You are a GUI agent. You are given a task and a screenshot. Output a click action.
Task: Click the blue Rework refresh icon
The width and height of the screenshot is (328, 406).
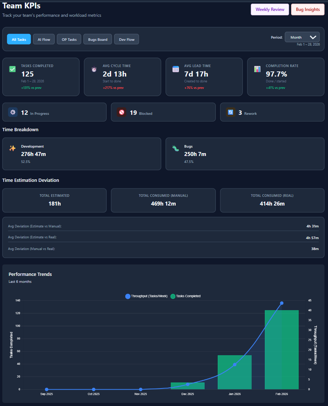[x=230, y=112]
